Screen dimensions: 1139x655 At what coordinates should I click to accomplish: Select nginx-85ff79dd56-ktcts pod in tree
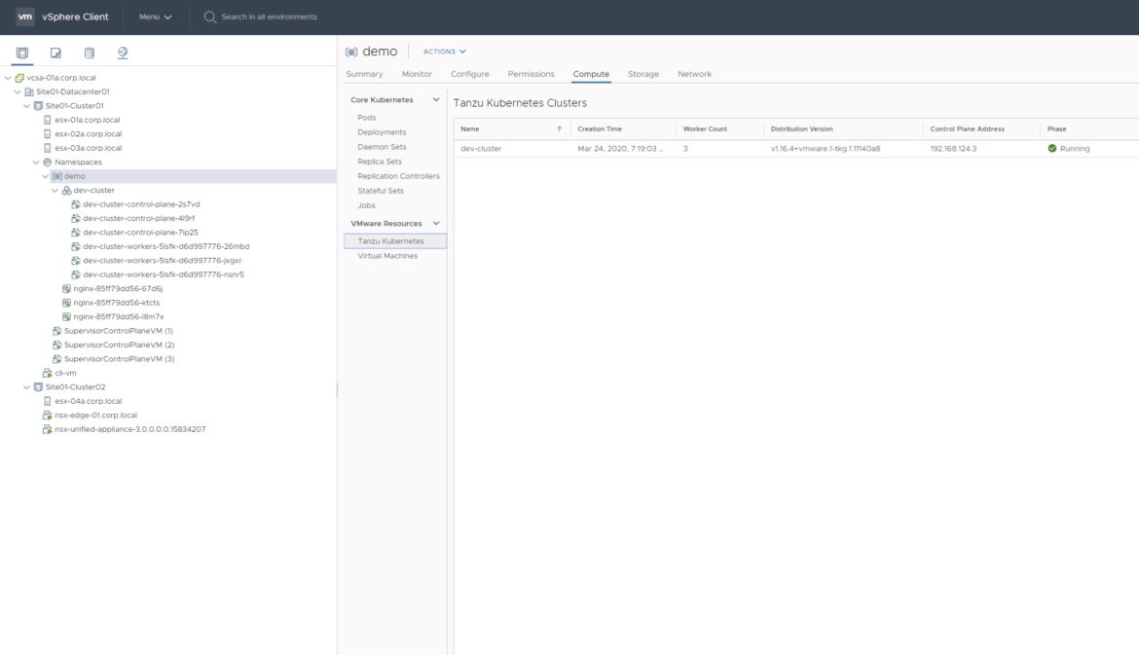point(116,303)
